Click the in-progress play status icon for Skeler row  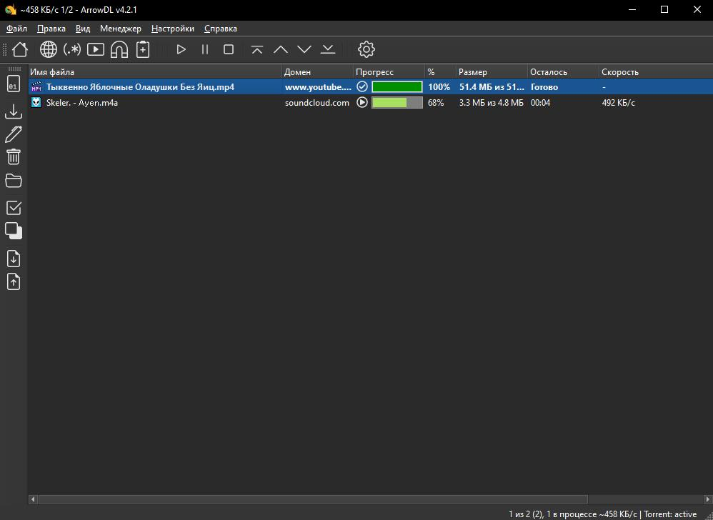coord(362,102)
